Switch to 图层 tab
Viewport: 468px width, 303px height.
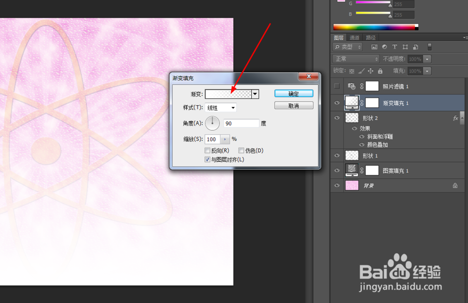[x=338, y=37]
